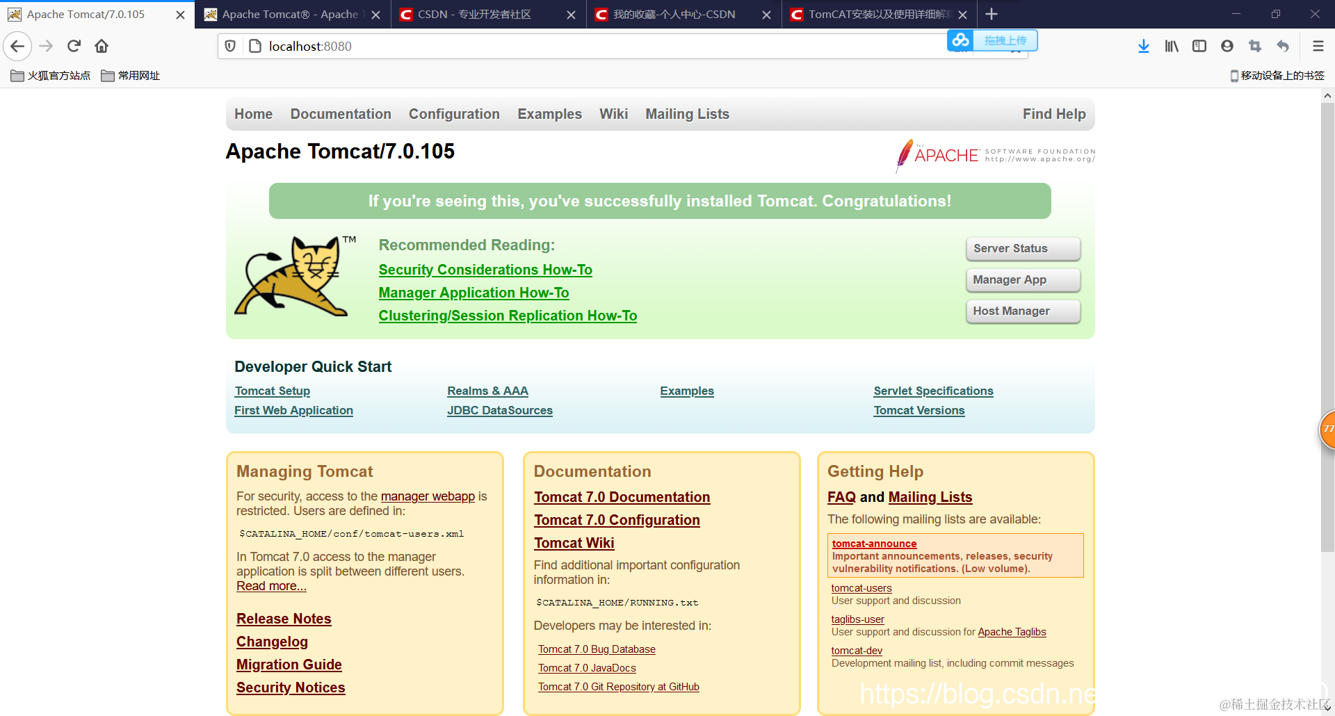Click the blue cloud upload extension button
The width and height of the screenshot is (1335, 716).
pyautogui.click(x=992, y=40)
